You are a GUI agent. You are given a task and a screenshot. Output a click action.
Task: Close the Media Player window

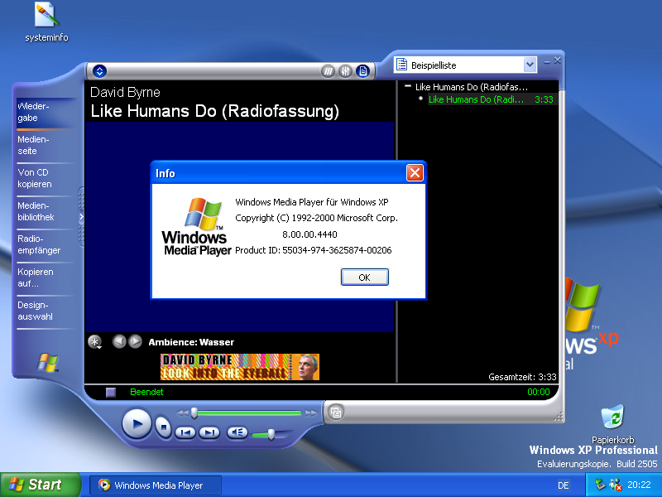click(x=557, y=60)
